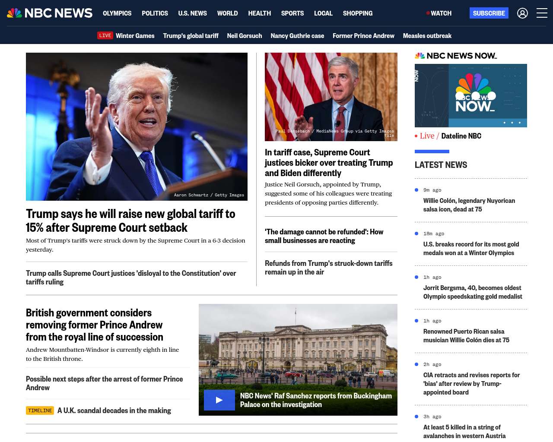The height and width of the screenshot is (442, 553).
Task: Open 'The damage cannot be refunded' story
Action: click(x=324, y=236)
